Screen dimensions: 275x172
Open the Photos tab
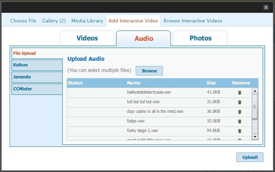[x=200, y=38]
